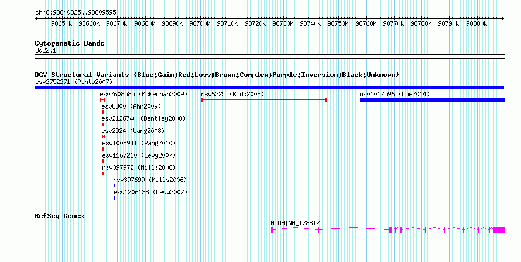Click the red esv2608585 loss glyph
The image size is (521, 262).
(102, 100)
